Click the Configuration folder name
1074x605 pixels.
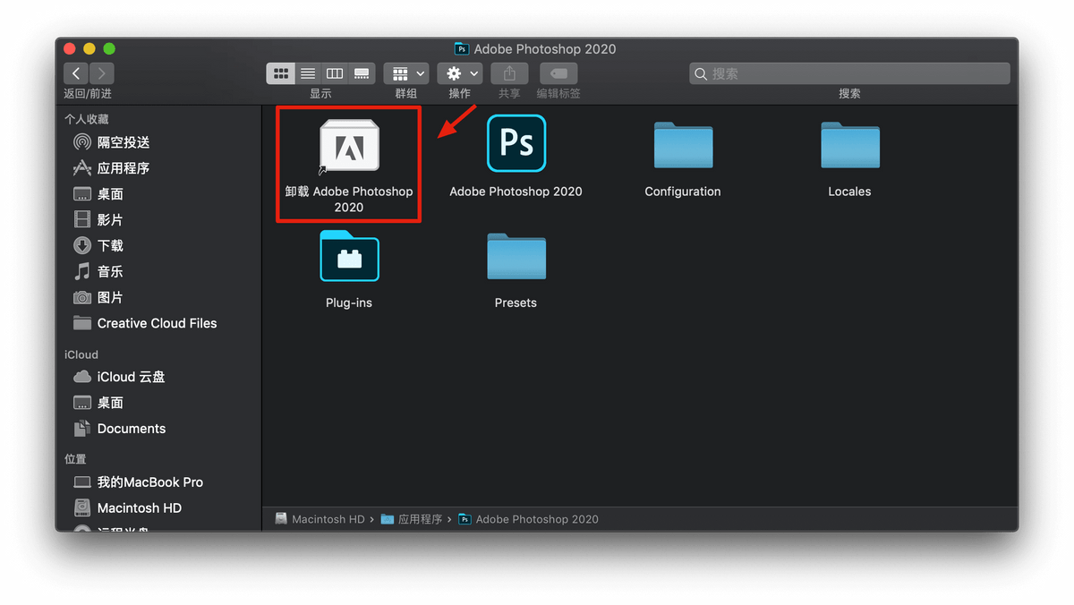click(683, 192)
